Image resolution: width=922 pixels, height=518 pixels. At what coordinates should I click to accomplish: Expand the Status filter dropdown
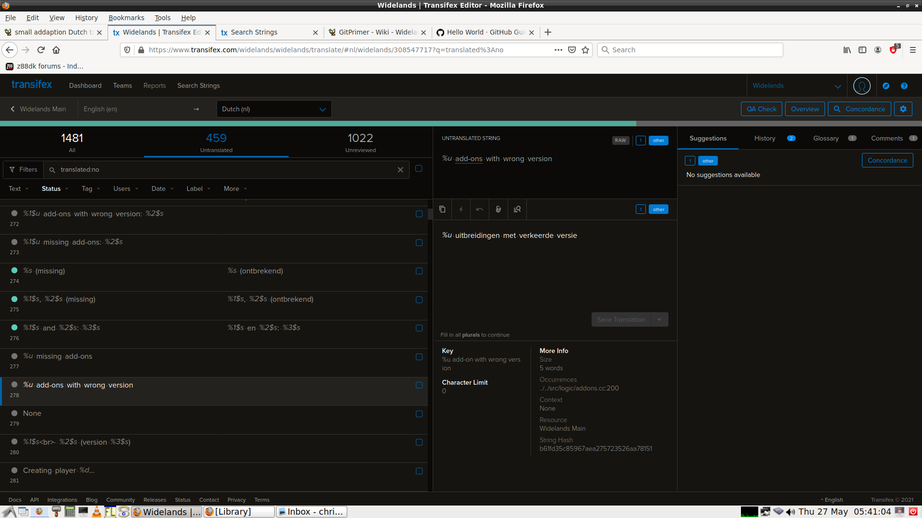(x=55, y=189)
